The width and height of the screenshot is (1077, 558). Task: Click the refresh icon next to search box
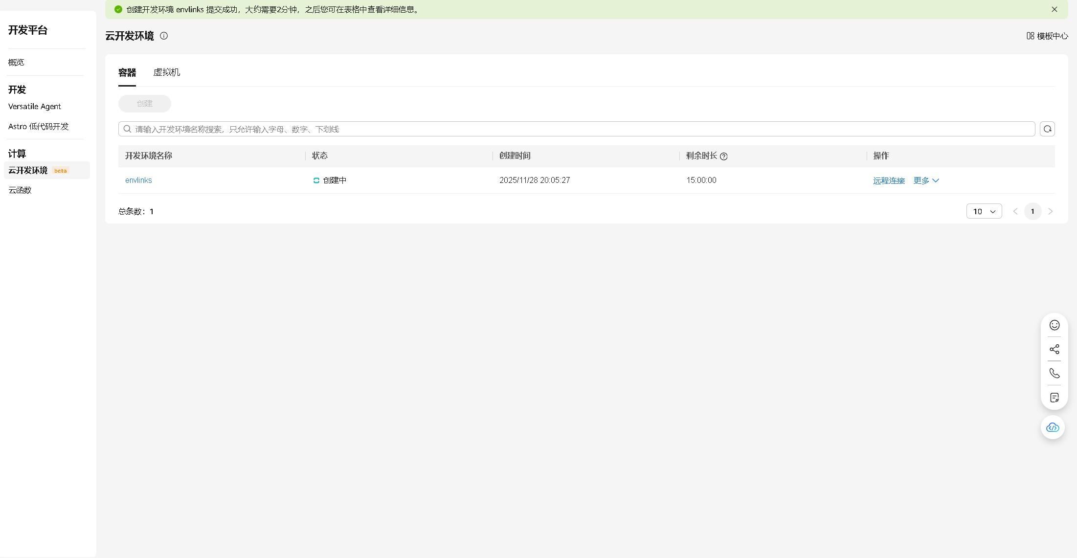(1047, 129)
